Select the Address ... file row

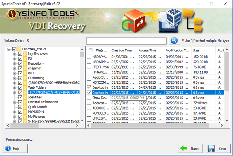point(156,103)
